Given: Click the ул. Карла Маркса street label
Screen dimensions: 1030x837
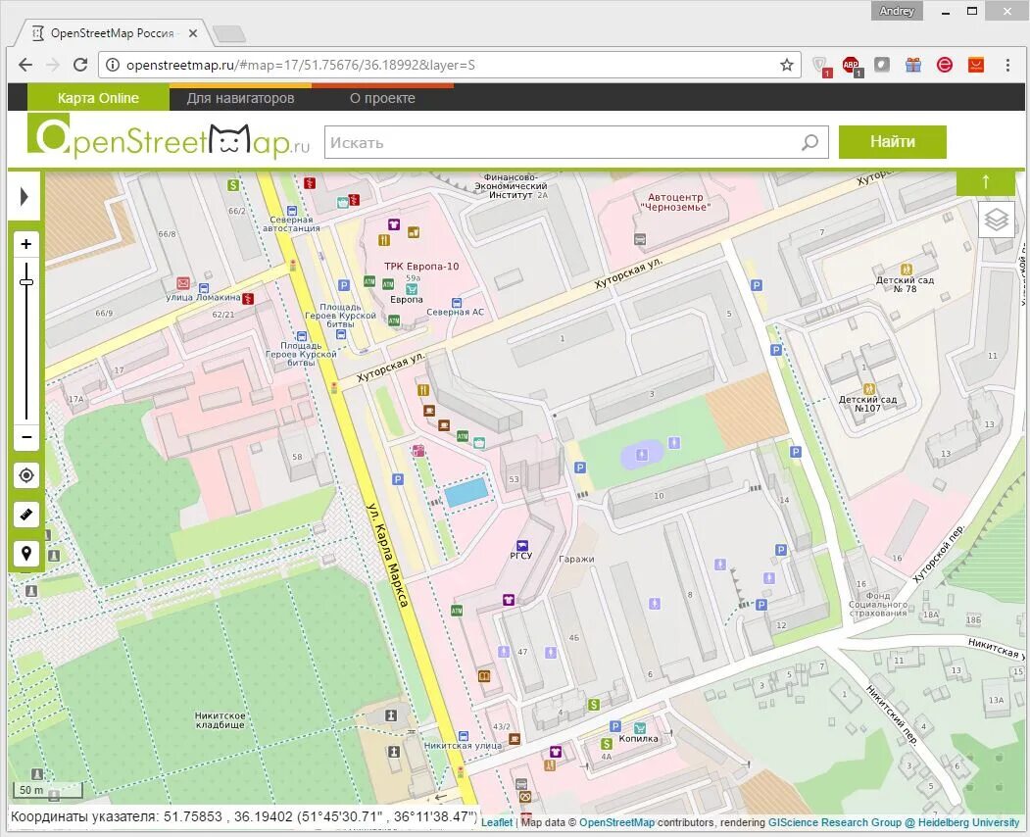Looking at the screenshot, I should 387,555.
